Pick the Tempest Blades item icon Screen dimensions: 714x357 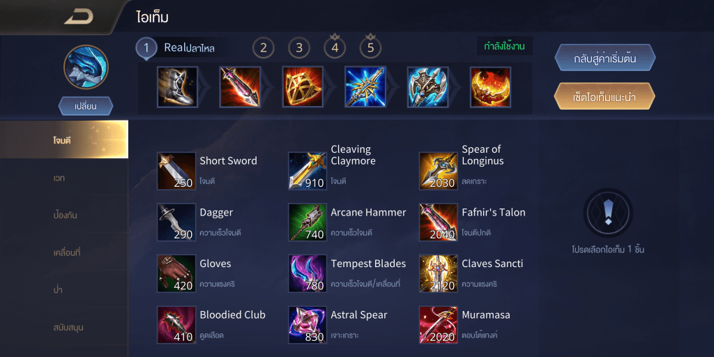tap(307, 273)
